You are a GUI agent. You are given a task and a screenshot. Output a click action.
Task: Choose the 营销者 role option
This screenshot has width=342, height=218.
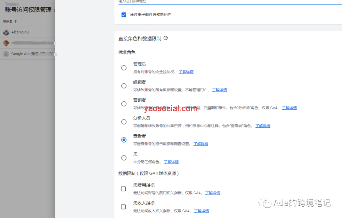(124, 104)
